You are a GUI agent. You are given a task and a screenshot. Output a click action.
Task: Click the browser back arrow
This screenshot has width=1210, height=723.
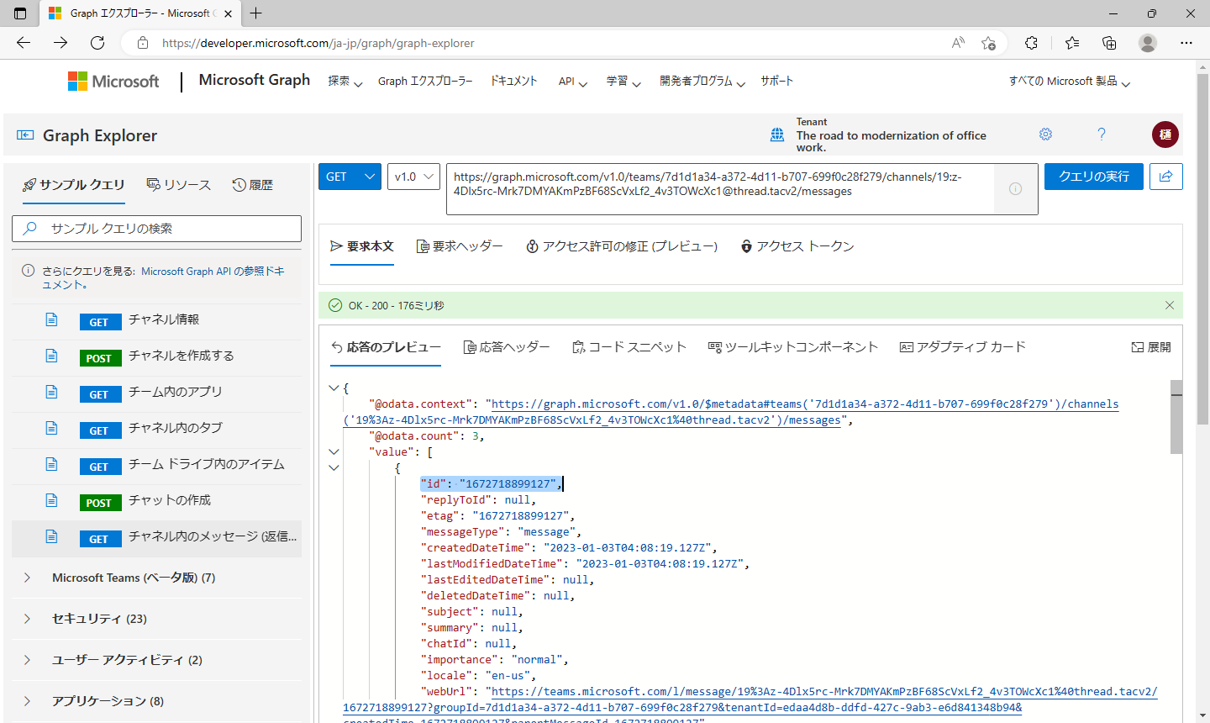click(x=24, y=43)
